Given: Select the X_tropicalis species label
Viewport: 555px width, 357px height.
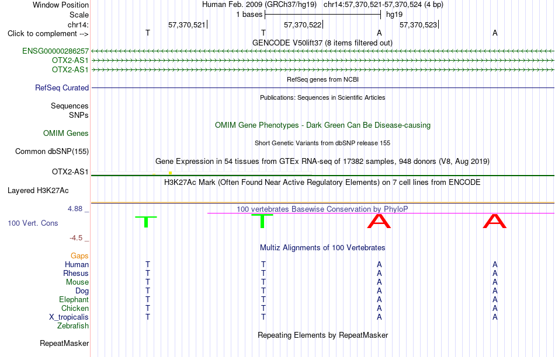Looking at the screenshot, I should 69,317.
